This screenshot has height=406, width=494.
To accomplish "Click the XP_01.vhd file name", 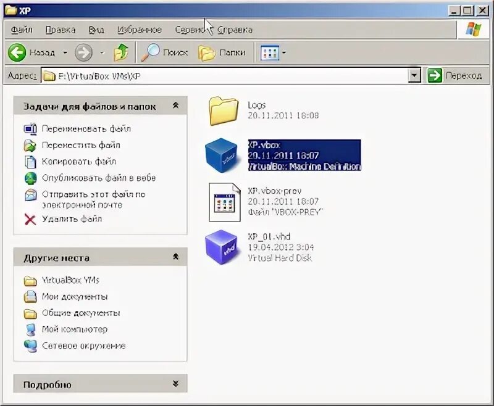I will [x=269, y=236].
